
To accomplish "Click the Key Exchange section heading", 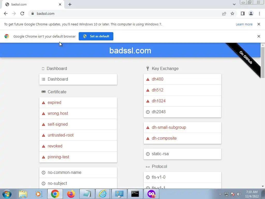I will 165,68.
